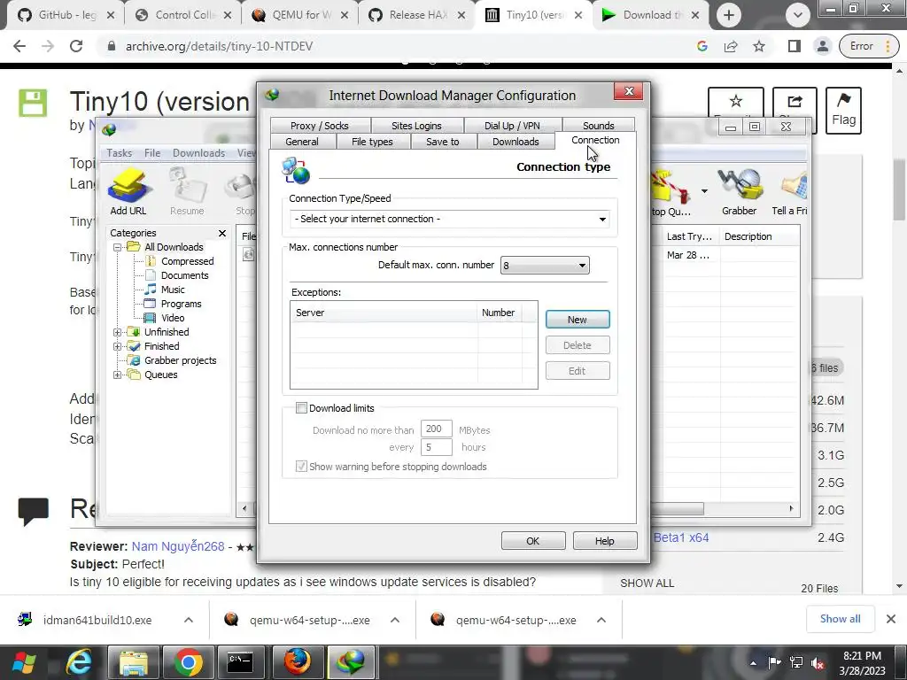Select the Music category
The height and width of the screenshot is (680, 907).
pyautogui.click(x=173, y=290)
